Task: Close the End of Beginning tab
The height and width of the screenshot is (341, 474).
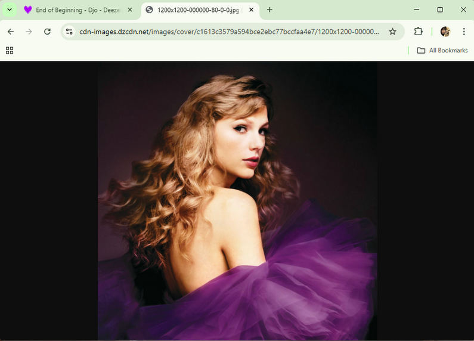Action: [130, 10]
